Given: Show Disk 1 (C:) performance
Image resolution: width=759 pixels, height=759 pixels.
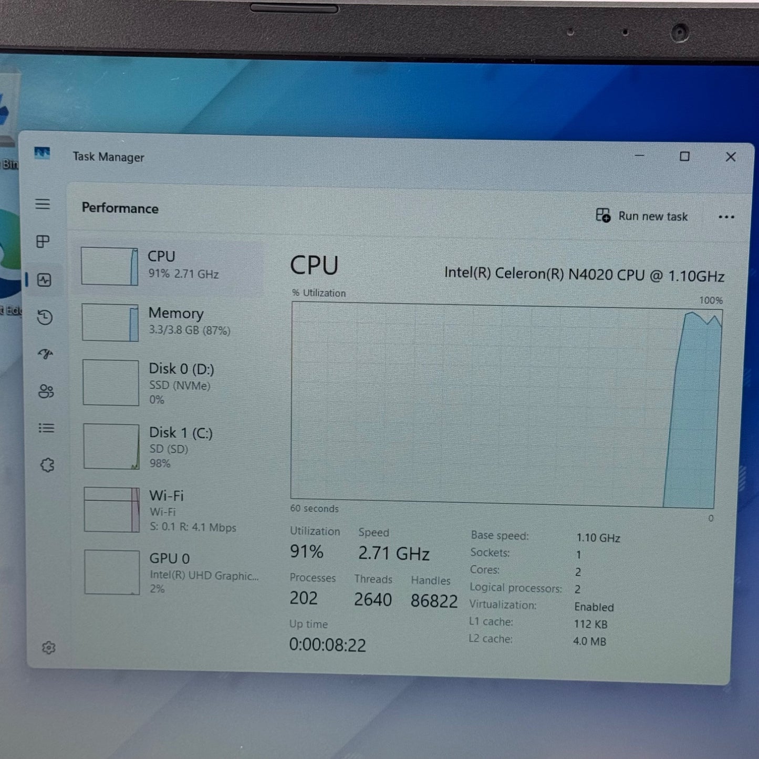Looking at the screenshot, I should click(173, 446).
